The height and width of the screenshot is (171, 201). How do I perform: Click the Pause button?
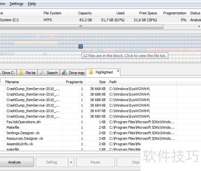click(x=96, y=162)
